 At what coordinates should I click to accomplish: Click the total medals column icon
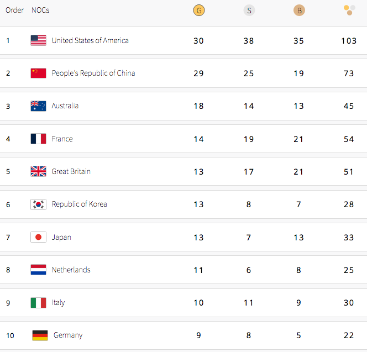point(349,10)
